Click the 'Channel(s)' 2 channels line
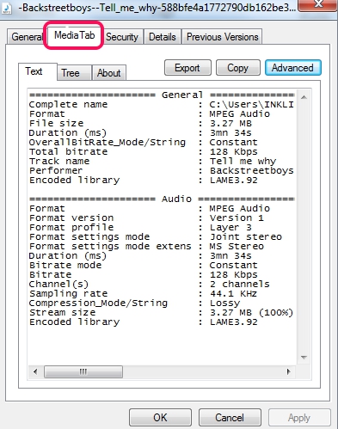Image resolution: width=338 pixels, height=429 pixels. (x=150, y=284)
